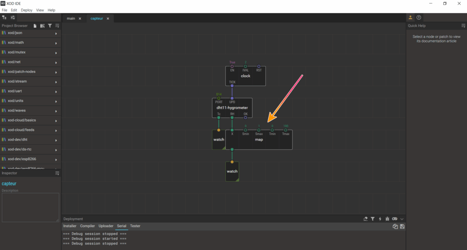Select the dht11-hygrometer node
Image resolution: width=467 pixels, height=250 pixels.
point(232,108)
